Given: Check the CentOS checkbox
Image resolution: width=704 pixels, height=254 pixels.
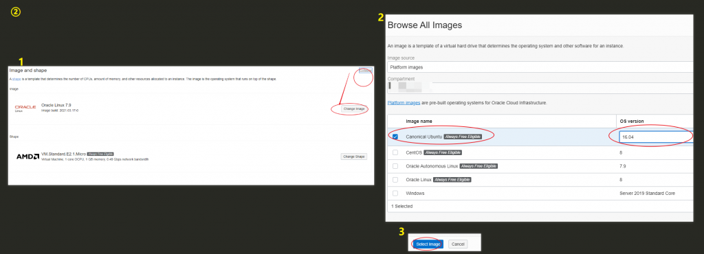Looking at the screenshot, I should 395,153.
